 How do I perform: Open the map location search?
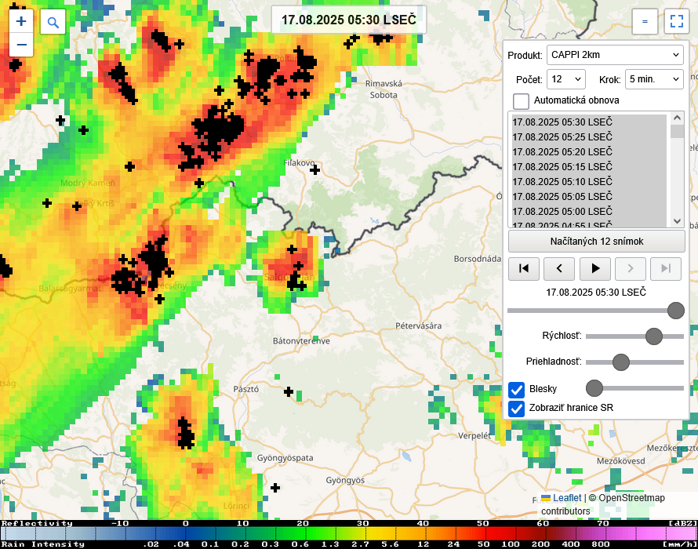[53, 22]
